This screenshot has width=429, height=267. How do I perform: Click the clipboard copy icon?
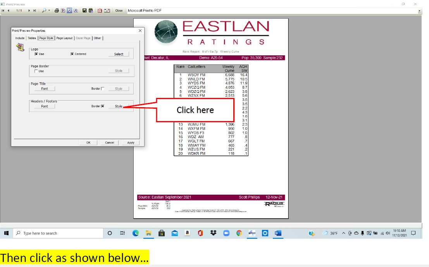click(91, 11)
